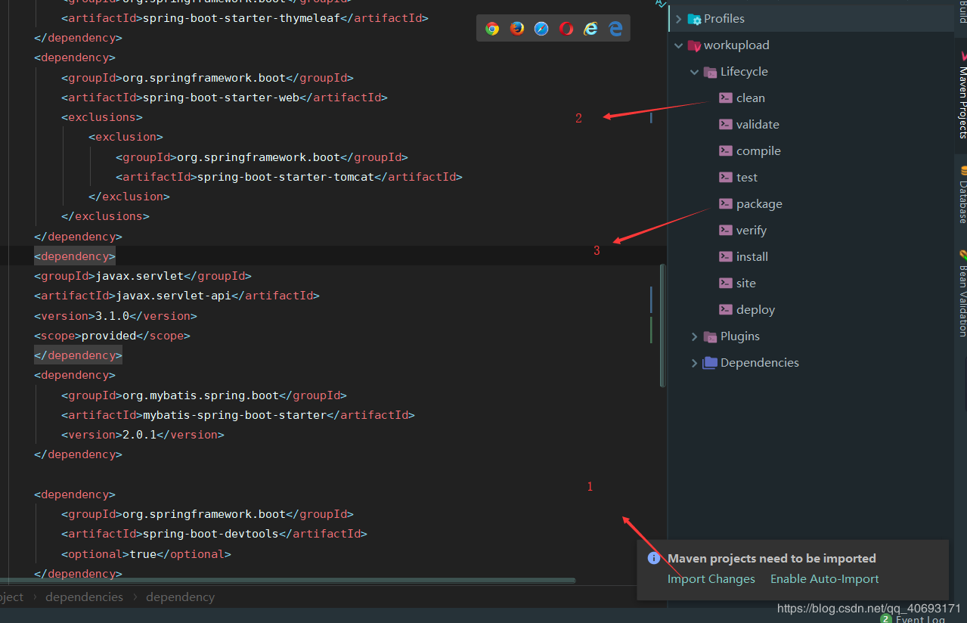The height and width of the screenshot is (623, 967).
Task: Open preview in Firefox browser icon
Action: pyautogui.click(x=517, y=29)
